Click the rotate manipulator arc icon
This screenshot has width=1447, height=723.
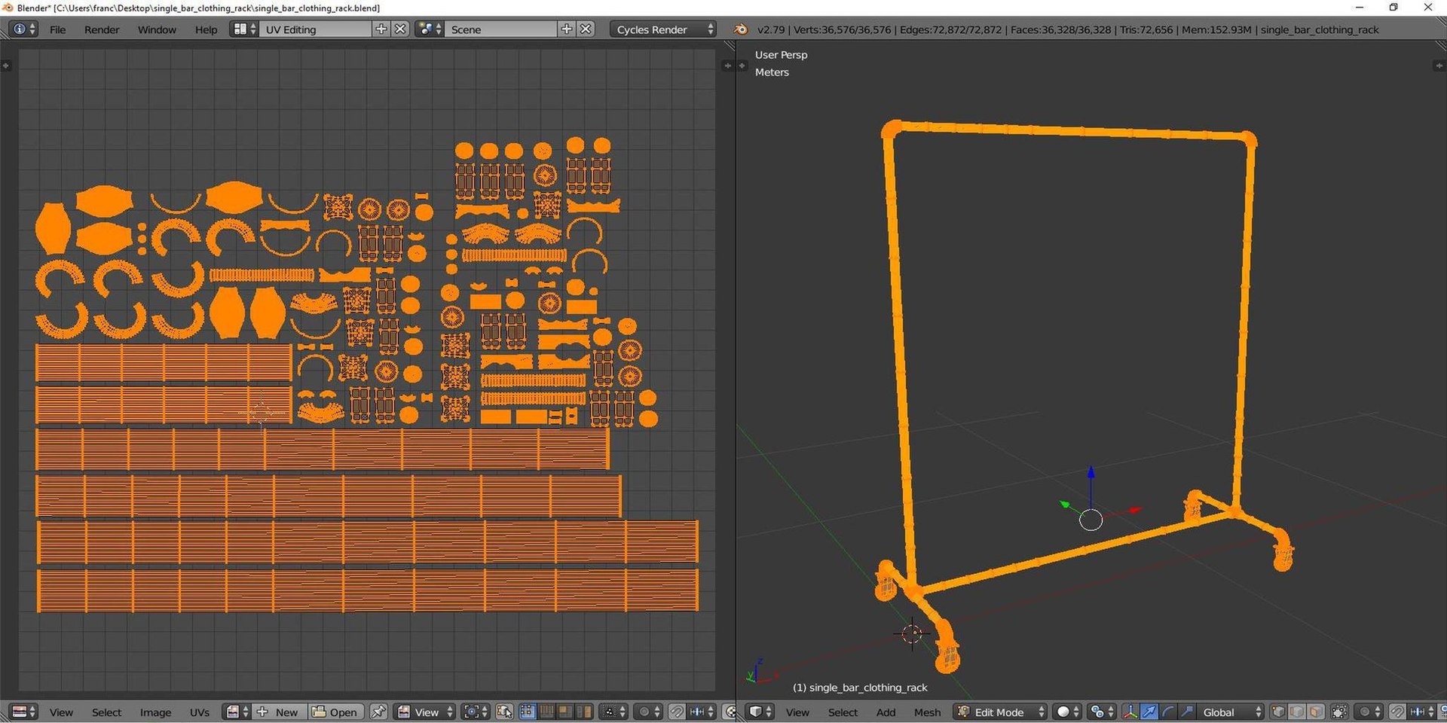(x=1167, y=712)
